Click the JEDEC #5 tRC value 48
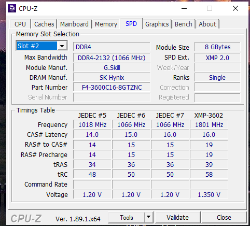This screenshot has width=250, height=226. click(92, 174)
